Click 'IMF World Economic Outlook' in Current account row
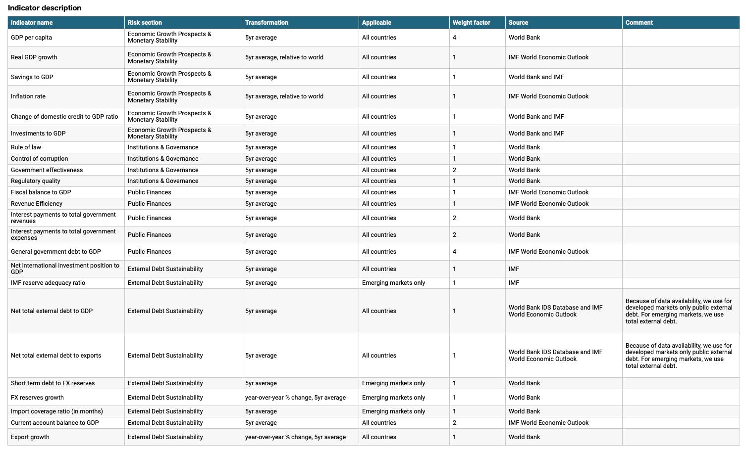The height and width of the screenshot is (452, 746). [549, 423]
